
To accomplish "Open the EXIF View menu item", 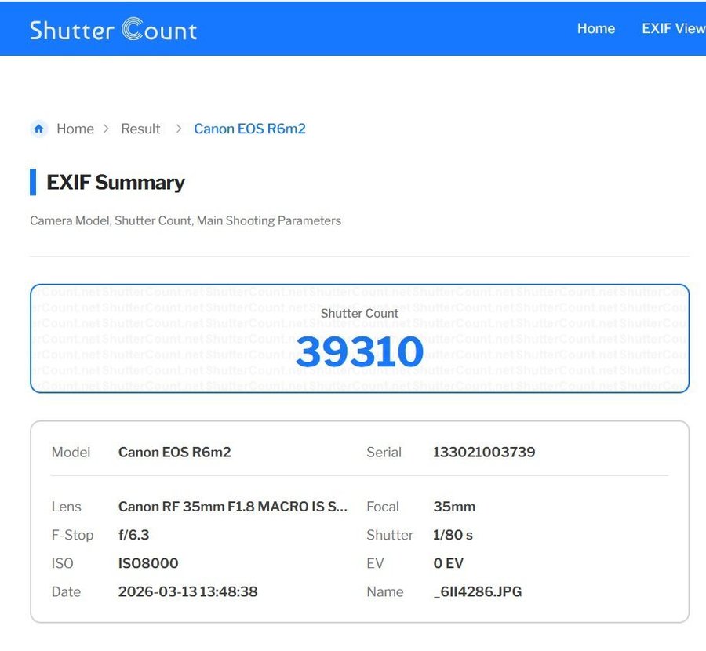I will click(673, 28).
